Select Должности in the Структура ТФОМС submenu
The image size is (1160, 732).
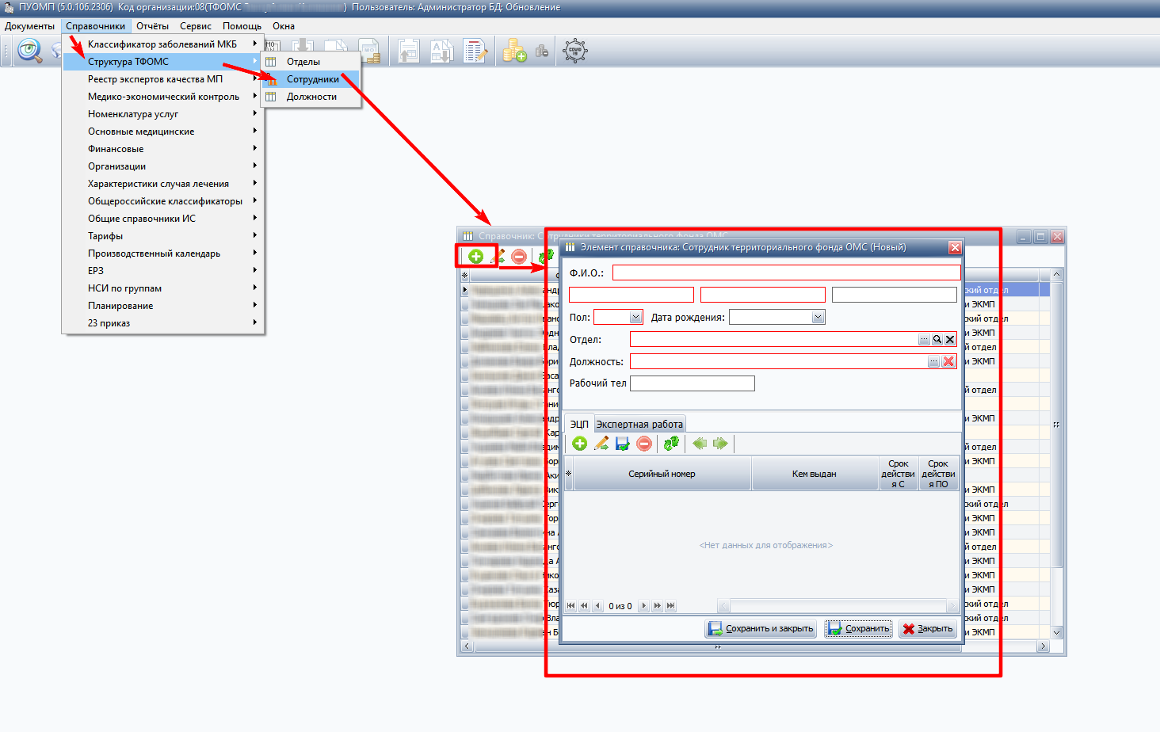311,97
